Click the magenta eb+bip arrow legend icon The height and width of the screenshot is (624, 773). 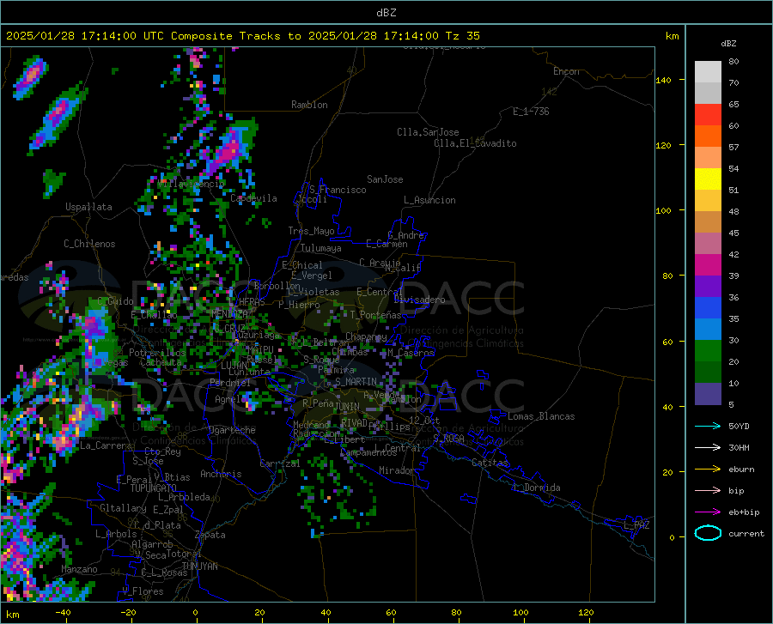click(708, 512)
